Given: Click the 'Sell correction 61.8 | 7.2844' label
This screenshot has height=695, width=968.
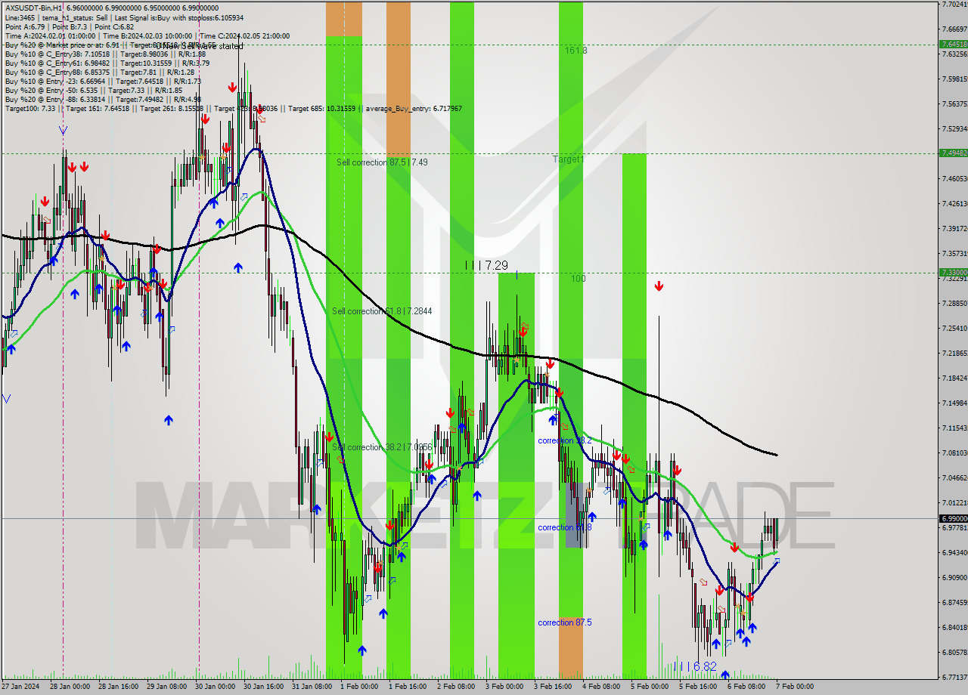Looking at the screenshot, I should [382, 311].
